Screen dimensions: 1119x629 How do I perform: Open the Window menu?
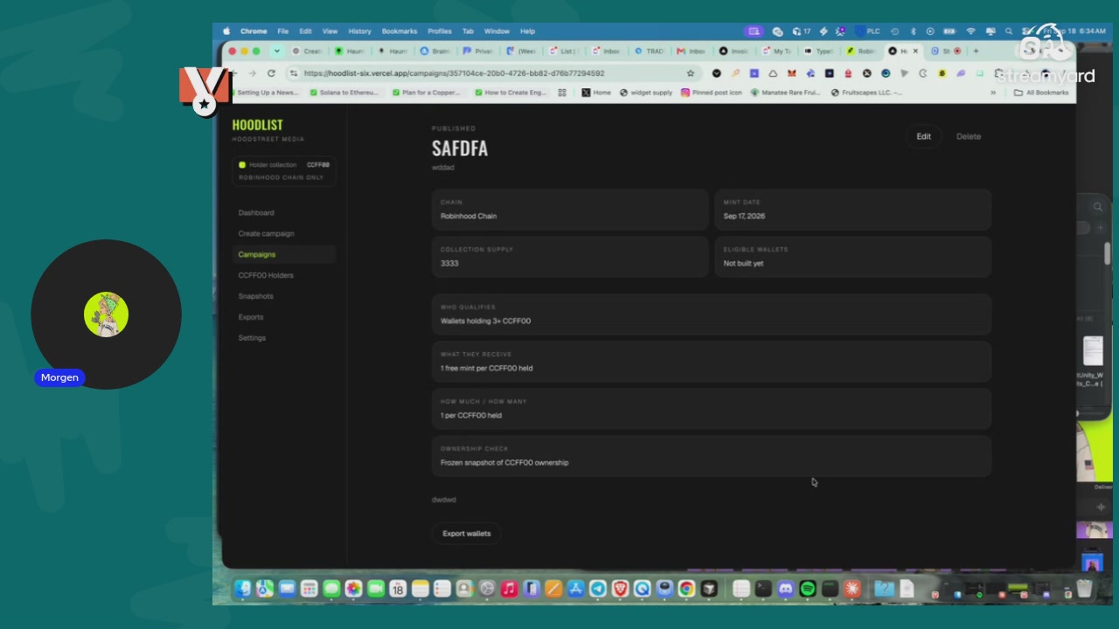click(x=497, y=31)
